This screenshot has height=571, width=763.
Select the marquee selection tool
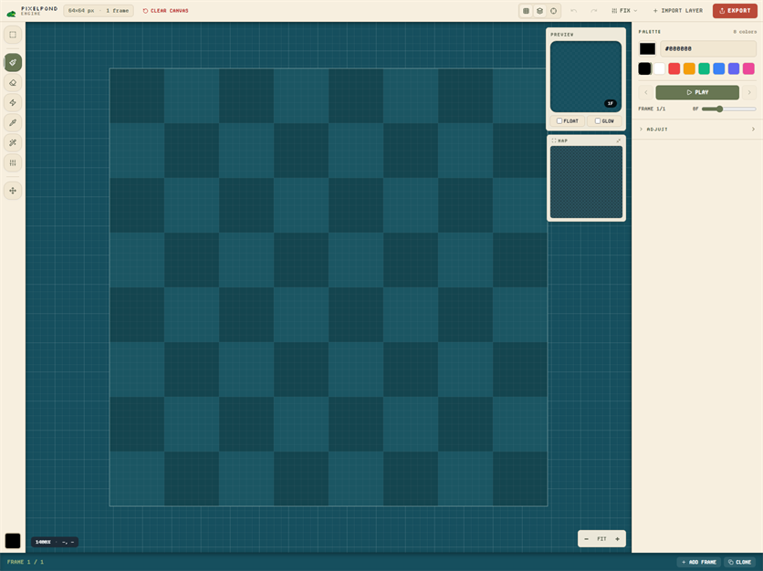13,35
